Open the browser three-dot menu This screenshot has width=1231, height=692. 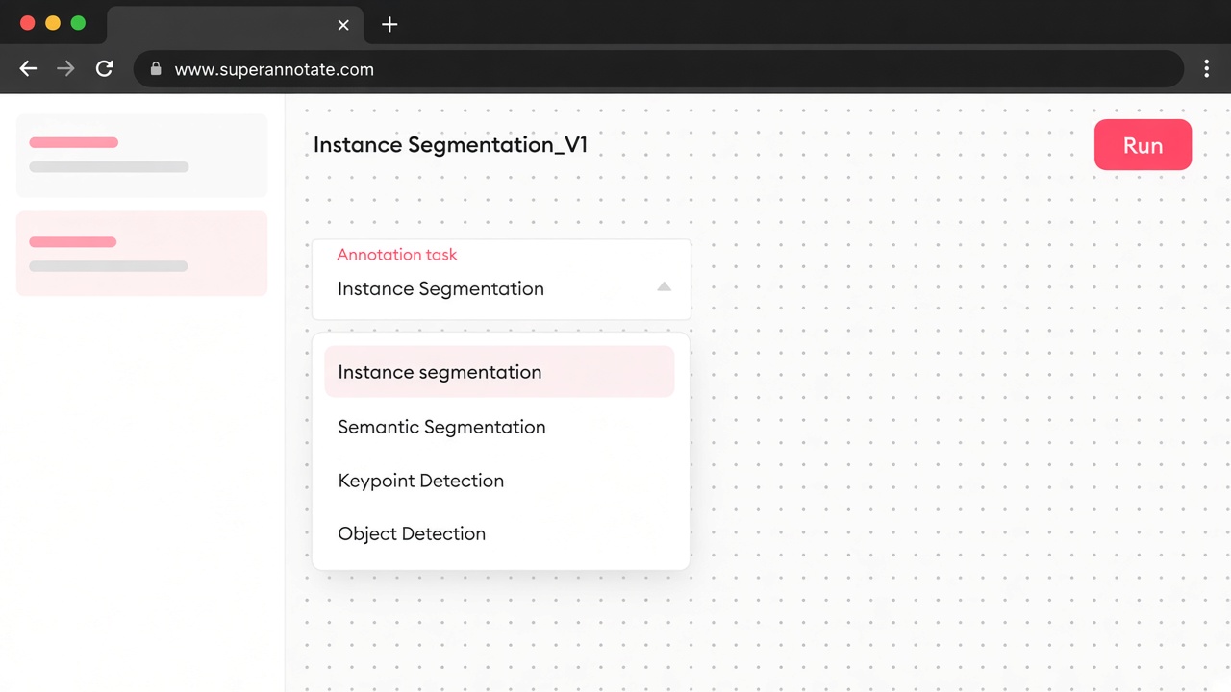(x=1206, y=68)
